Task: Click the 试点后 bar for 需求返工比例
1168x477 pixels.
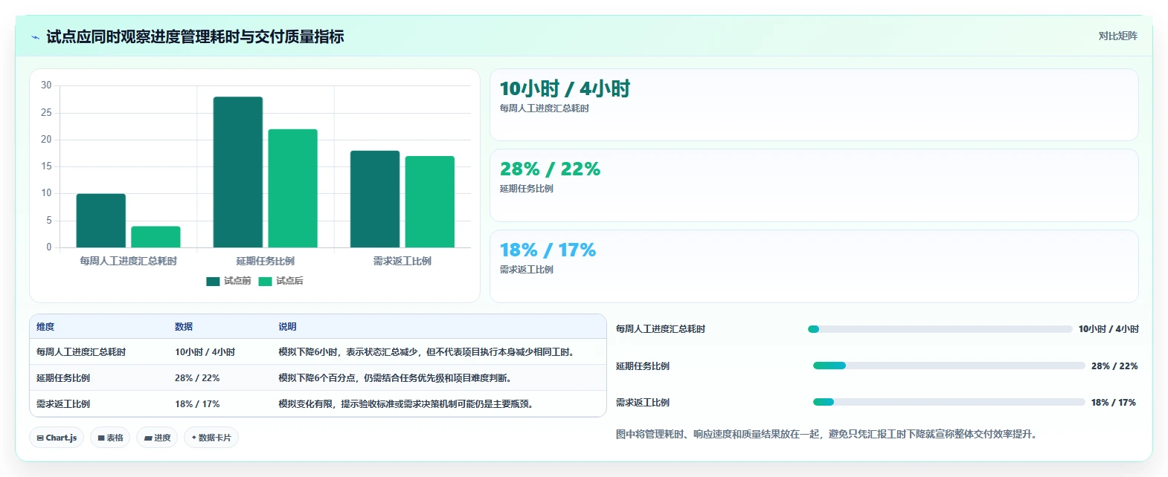Action: tap(430, 202)
